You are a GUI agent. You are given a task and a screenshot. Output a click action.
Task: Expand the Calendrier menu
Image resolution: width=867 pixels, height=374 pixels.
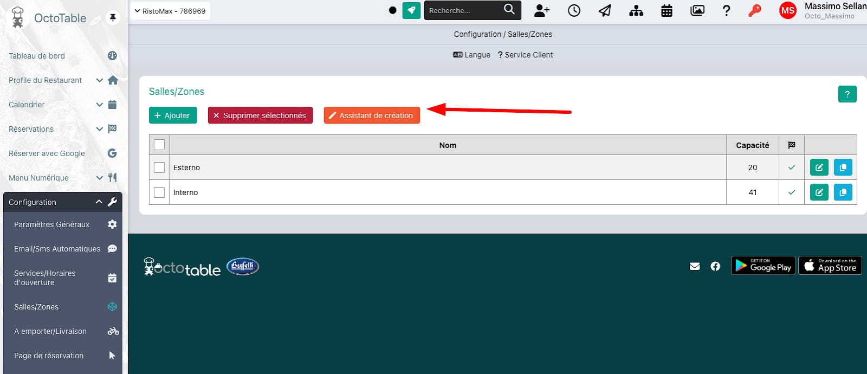63,105
